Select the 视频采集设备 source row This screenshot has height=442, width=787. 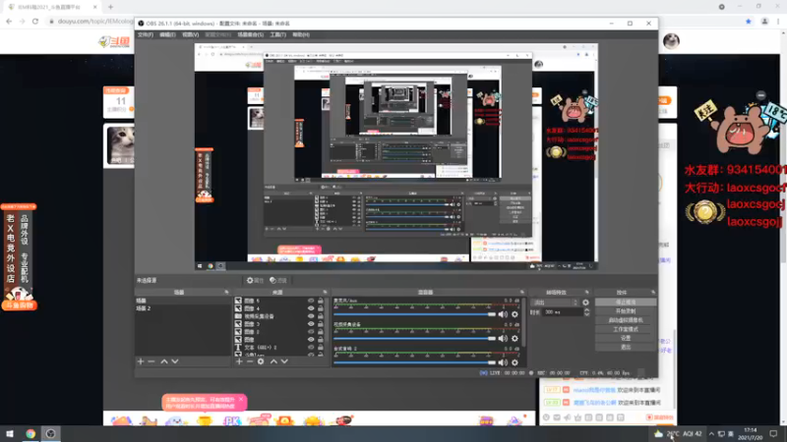click(280, 316)
